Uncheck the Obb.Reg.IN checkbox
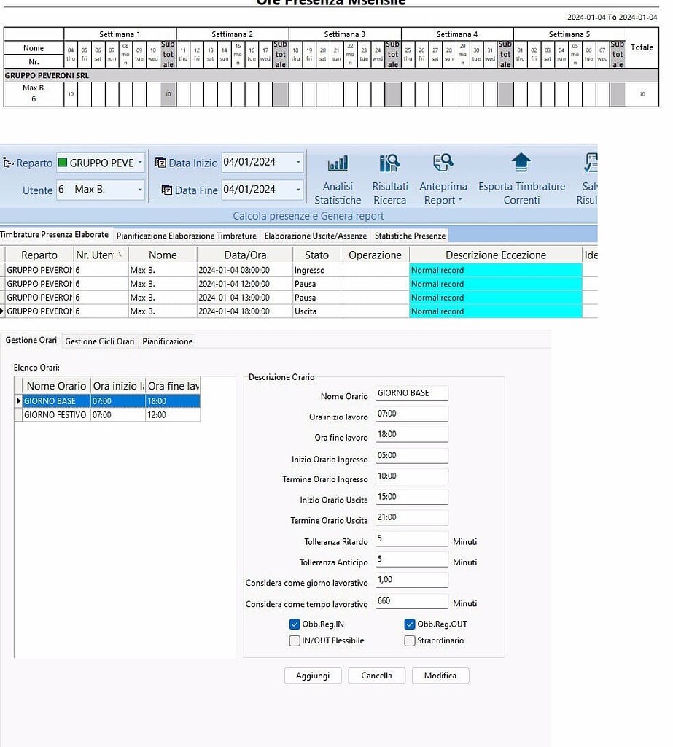Image resolution: width=673 pixels, height=747 pixels. click(295, 624)
